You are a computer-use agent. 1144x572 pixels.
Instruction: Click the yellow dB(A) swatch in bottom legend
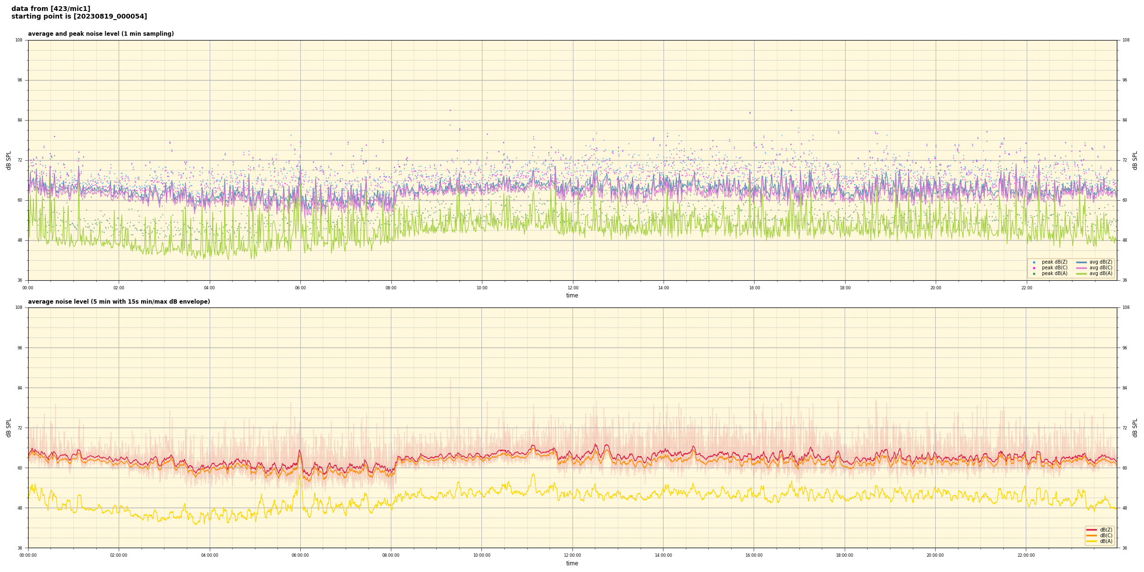pyautogui.click(x=1091, y=541)
